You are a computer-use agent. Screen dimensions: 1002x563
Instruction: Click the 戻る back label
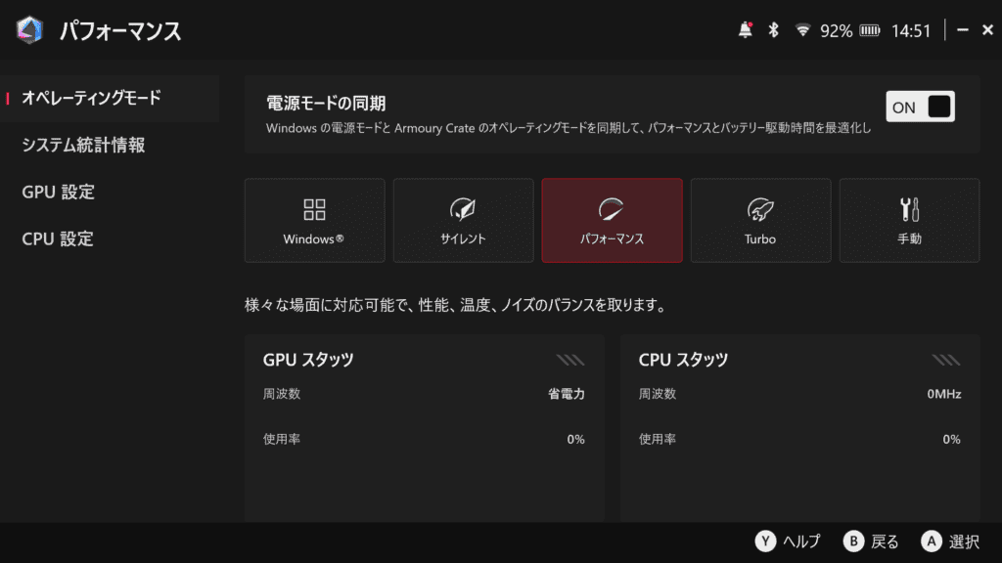(885, 541)
